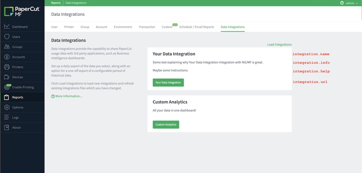362x173 pixels.
Task: Go to Dashboard in the sidebar
Action: click(22, 27)
